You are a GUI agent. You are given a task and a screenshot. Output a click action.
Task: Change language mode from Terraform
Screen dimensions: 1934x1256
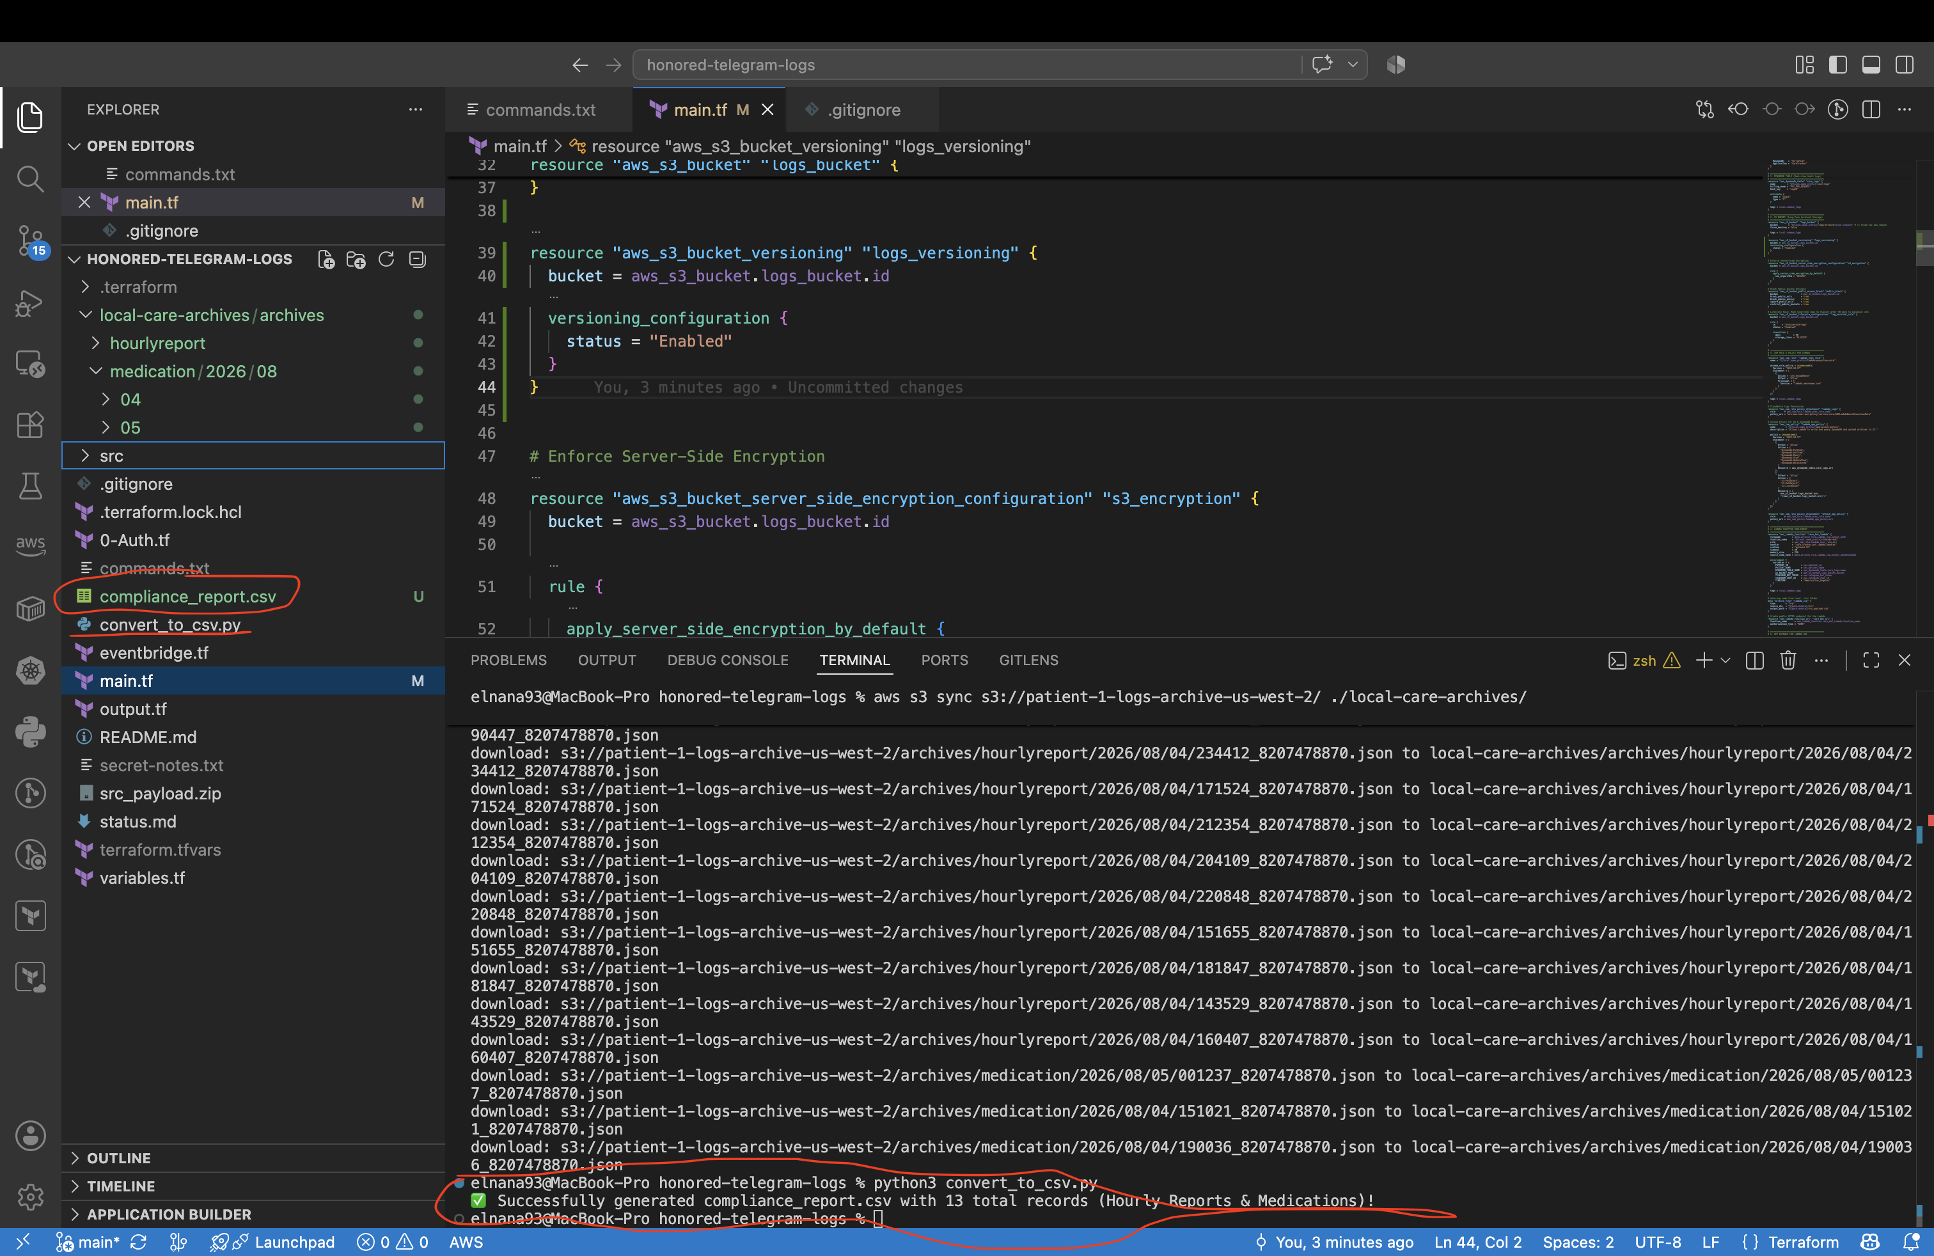point(1802,1242)
